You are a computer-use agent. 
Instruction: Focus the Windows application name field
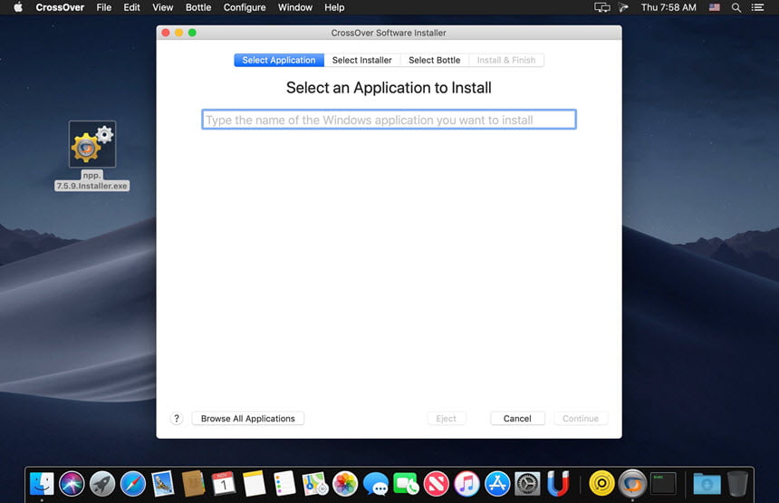tap(389, 120)
